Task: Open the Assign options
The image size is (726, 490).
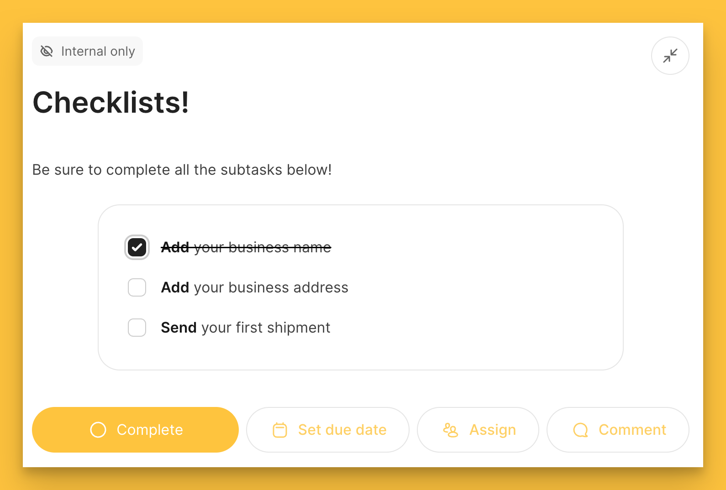Action: [492, 430]
